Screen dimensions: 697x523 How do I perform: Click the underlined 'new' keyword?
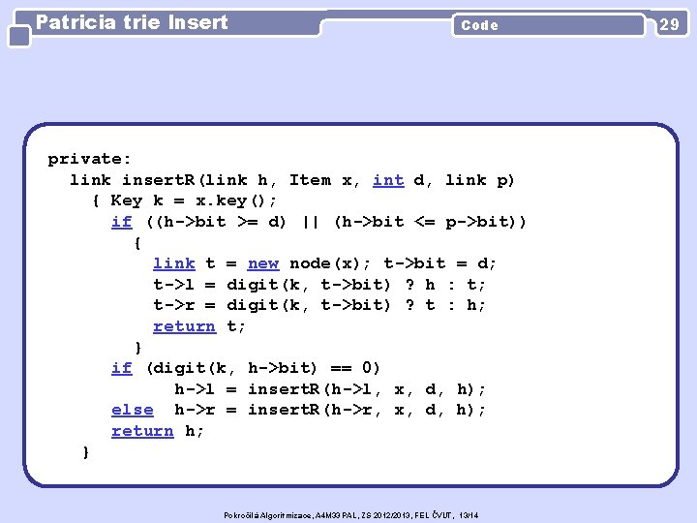[x=263, y=263]
